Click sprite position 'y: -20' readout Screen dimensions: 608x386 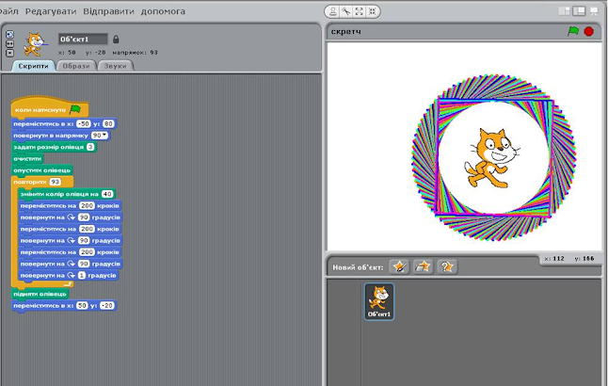pyautogui.click(x=96, y=53)
